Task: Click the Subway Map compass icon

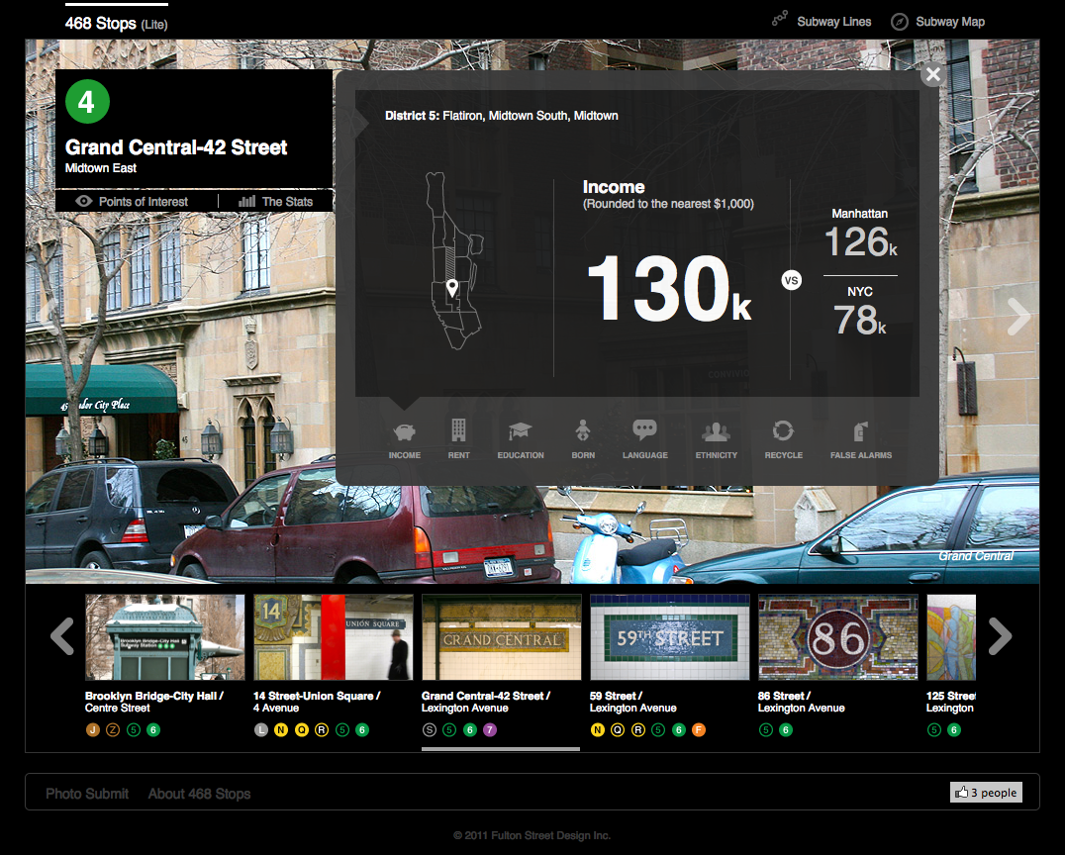Action: pos(900,22)
